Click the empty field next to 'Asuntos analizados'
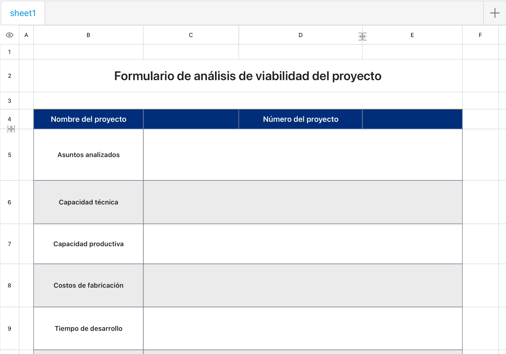 [303, 155]
